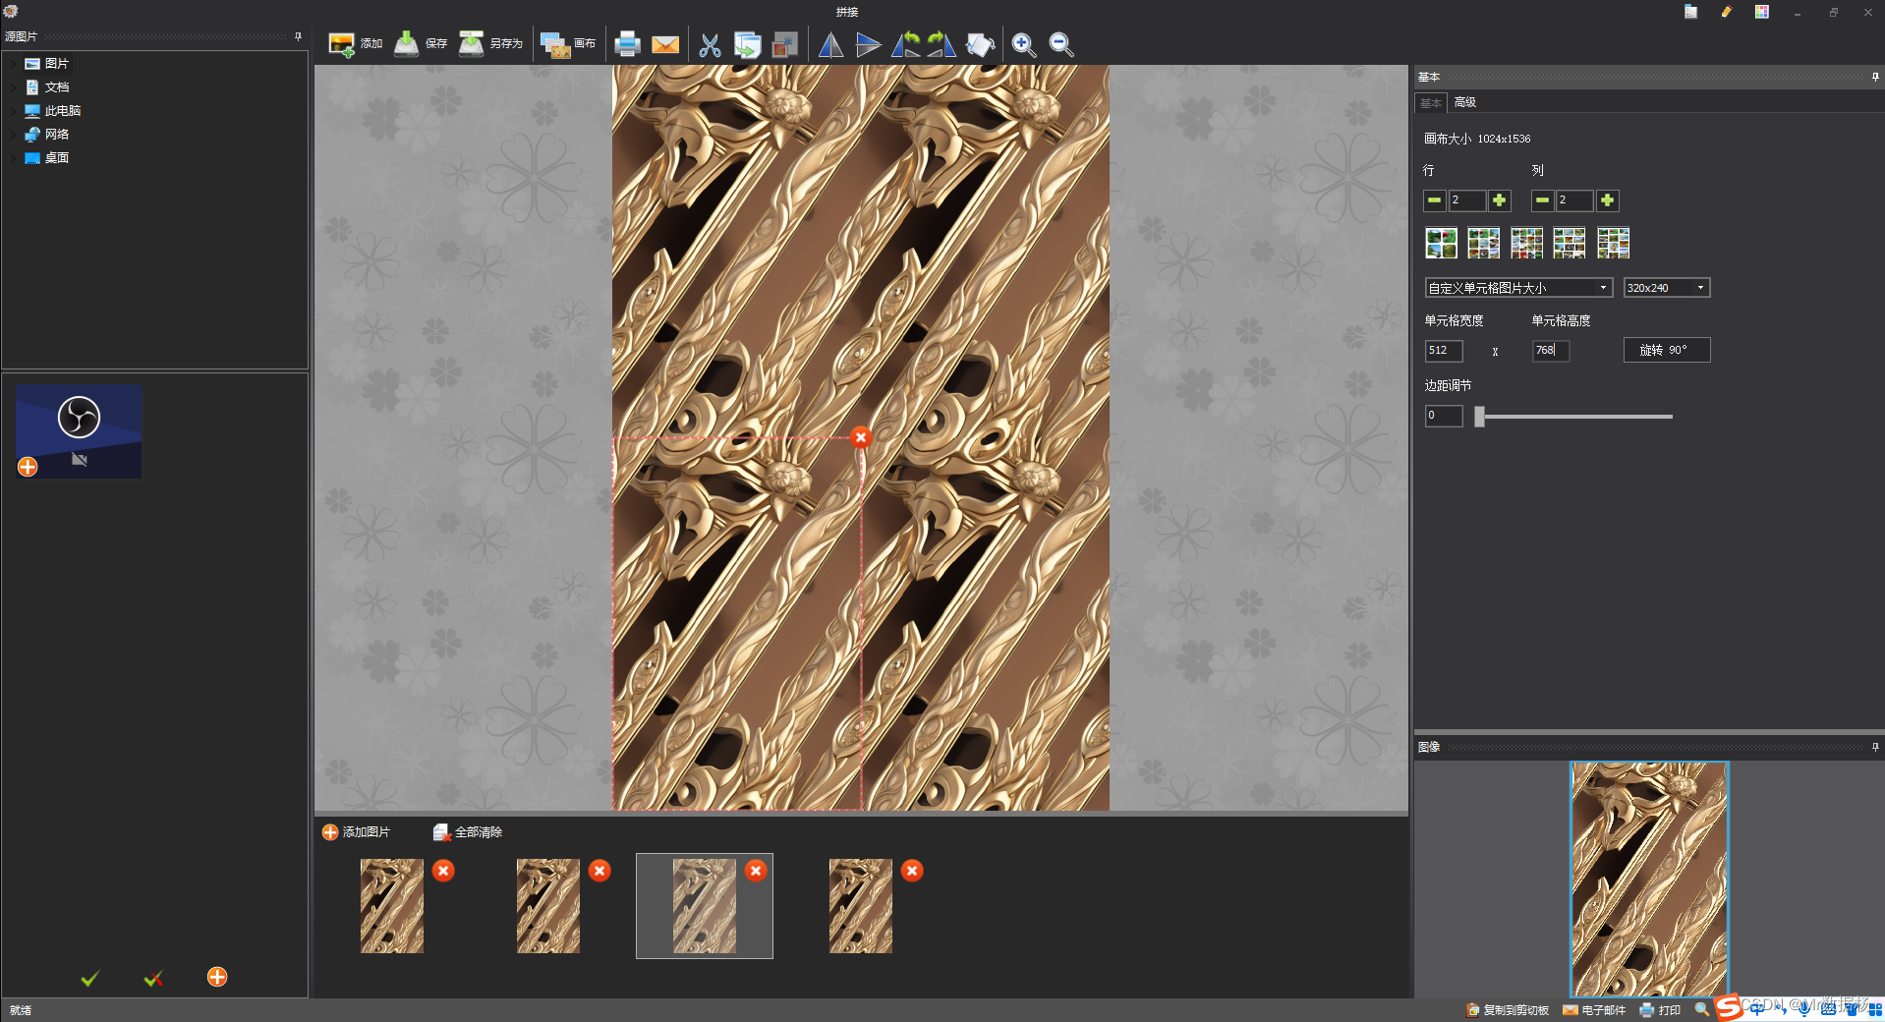1885x1022 pixels.
Task: Click the 边距调节 value field
Action: click(x=1444, y=416)
